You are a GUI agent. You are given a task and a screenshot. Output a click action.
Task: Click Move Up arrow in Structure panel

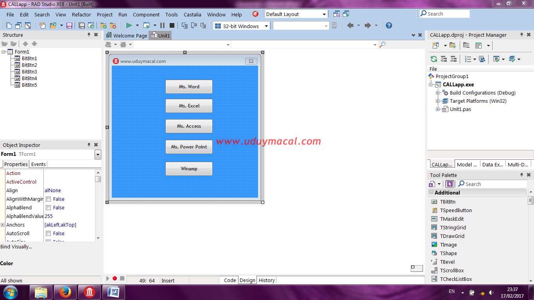25,44
